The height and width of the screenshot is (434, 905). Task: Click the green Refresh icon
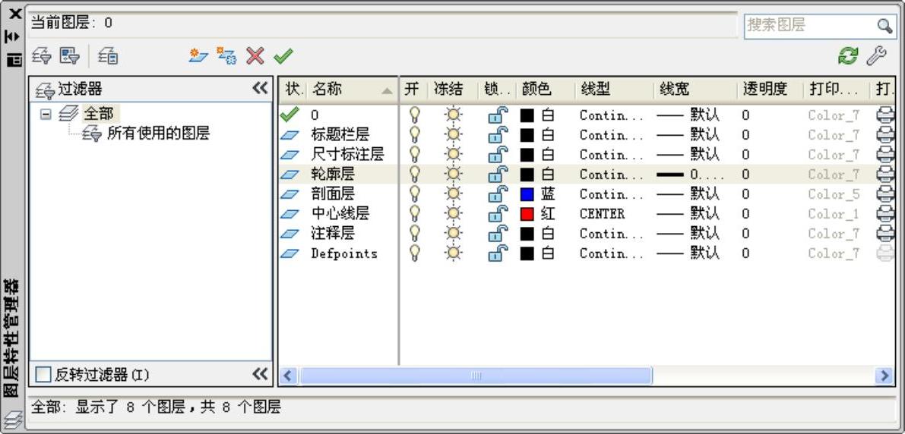847,55
